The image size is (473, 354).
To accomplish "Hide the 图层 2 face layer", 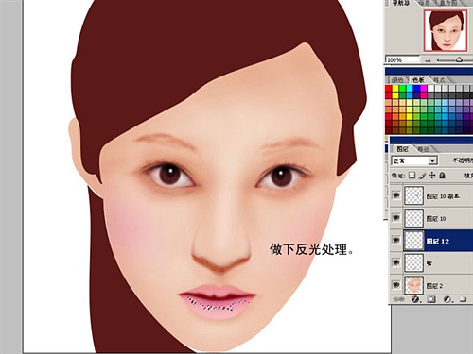I will pos(396,285).
